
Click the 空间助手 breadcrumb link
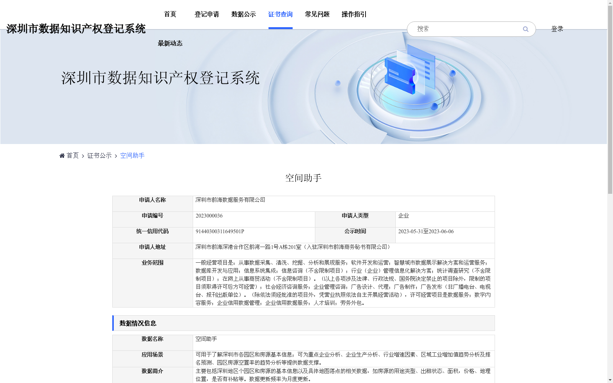point(133,155)
